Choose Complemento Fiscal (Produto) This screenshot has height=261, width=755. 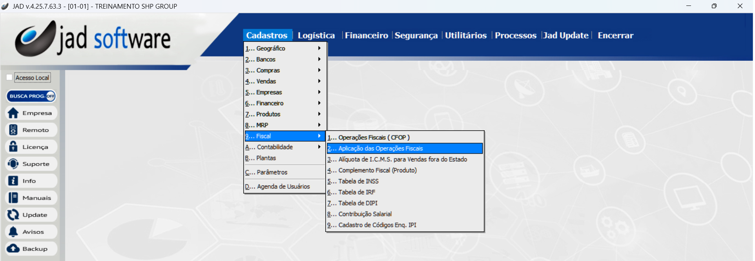405,170
